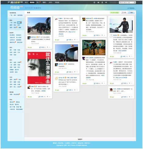Click the F1 avatar on the right column post
The width and height of the screenshot is (143, 149).
pos(111,63)
